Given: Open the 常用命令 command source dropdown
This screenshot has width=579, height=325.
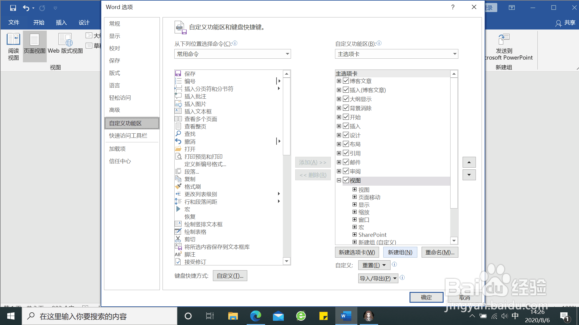Looking at the screenshot, I should tap(232, 54).
